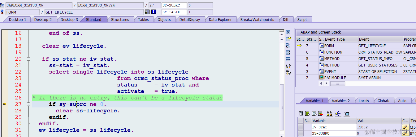Viewport: 416px width, 137px height.
Task: Click stack icon in EVENT START-OF-SELECTION row
Action: point(321,71)
